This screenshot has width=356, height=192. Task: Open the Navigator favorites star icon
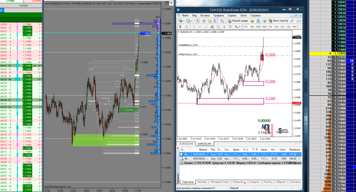coord(210,21)
